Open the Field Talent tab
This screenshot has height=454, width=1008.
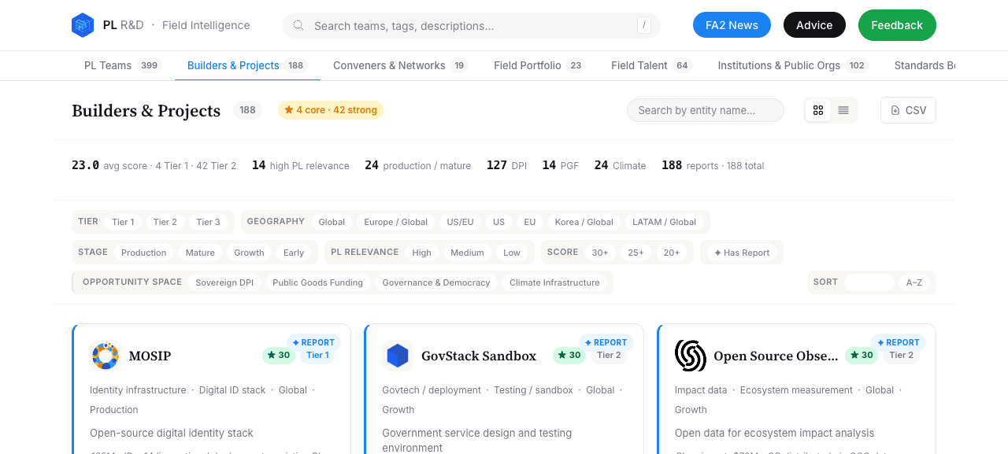pos(651,65)
